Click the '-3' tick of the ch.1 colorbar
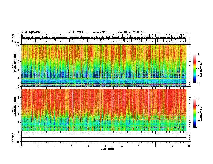213x164 pixels. click(x=198, y=54)
